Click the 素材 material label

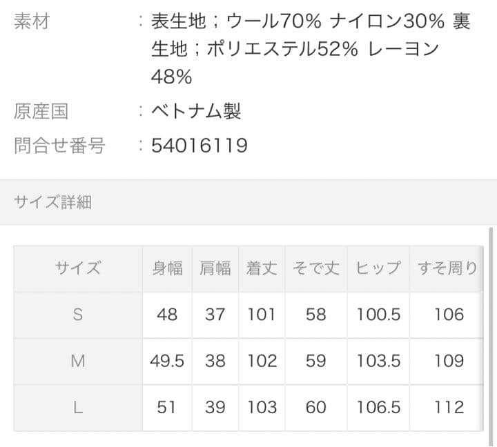coord(32,22)
